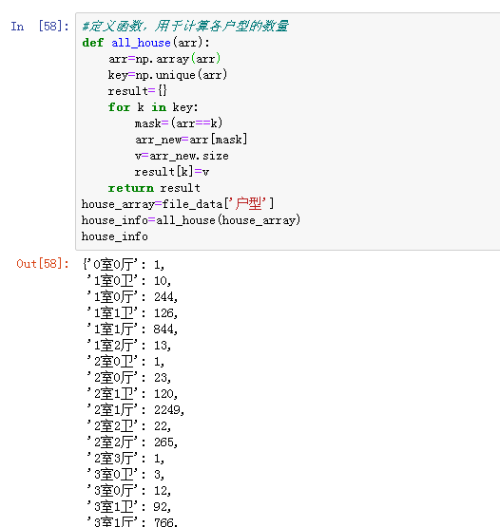
Task: Click the return result line
Action: pyautogui.click(x=154, y=188)
